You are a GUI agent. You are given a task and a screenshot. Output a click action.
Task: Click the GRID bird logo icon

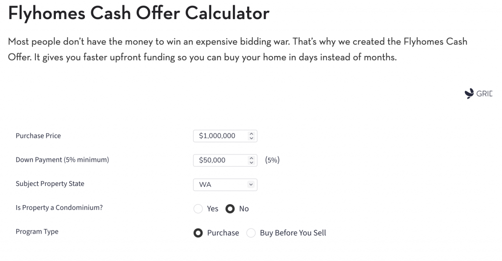coord(469,94)
